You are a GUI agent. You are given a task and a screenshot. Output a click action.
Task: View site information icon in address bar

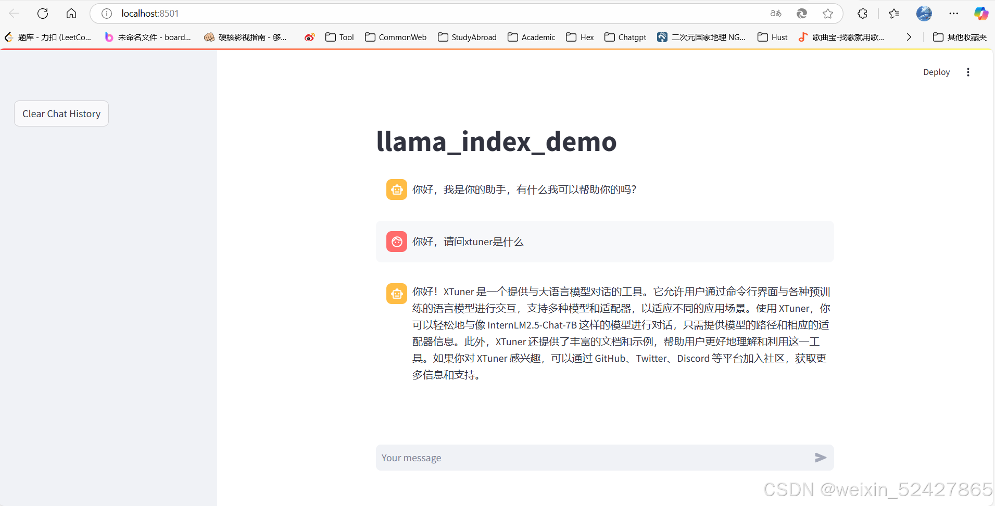coord(107,14)
